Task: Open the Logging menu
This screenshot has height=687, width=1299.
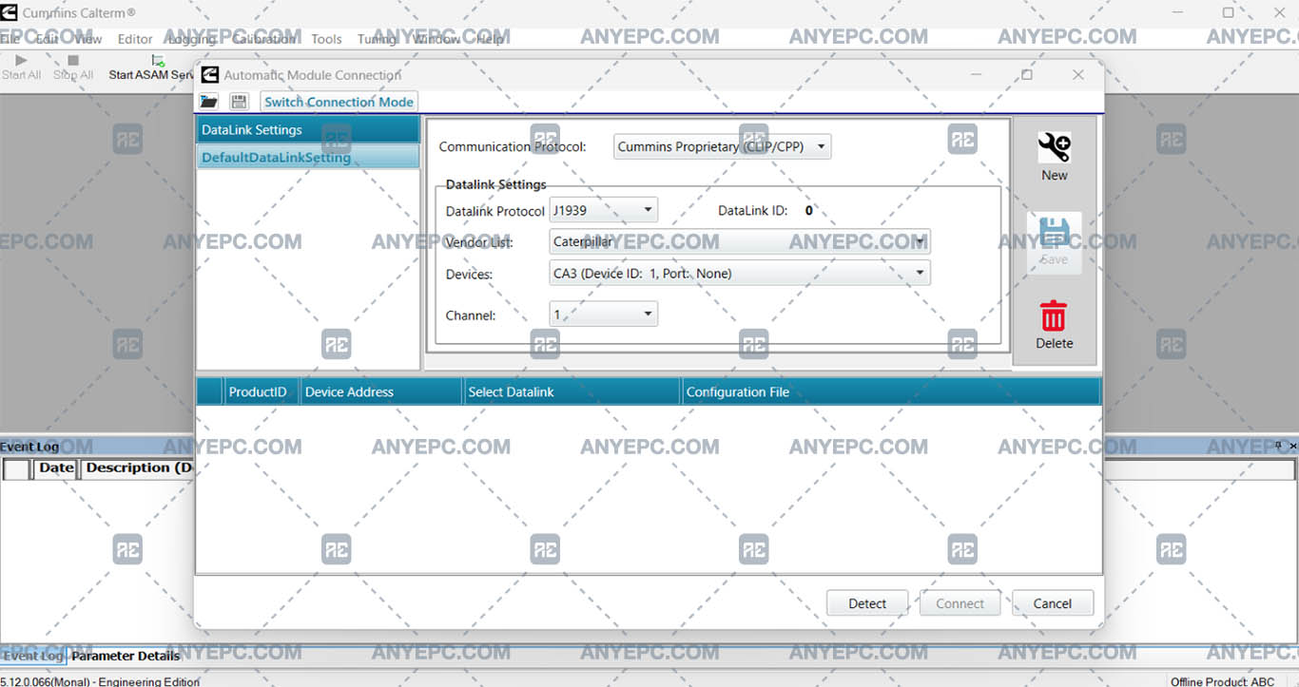Action: point(191,39)
